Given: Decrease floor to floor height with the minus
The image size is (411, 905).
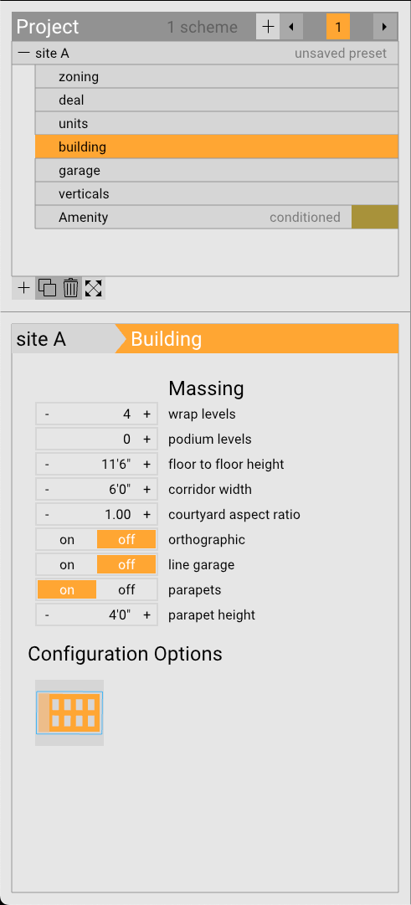Looking at the screenshot, I should point(47,464).
